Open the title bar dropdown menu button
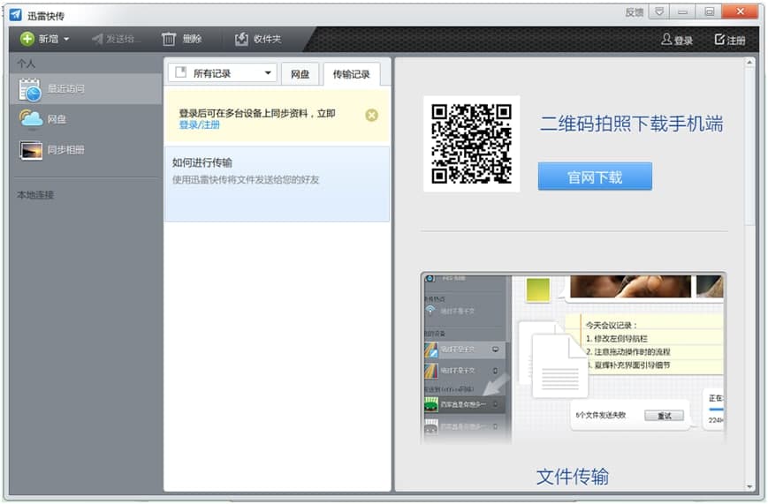The width and height of the screenshot is (768, 504). pos(659,11)
